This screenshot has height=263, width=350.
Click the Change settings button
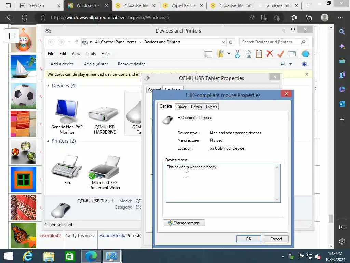point(184,223)
